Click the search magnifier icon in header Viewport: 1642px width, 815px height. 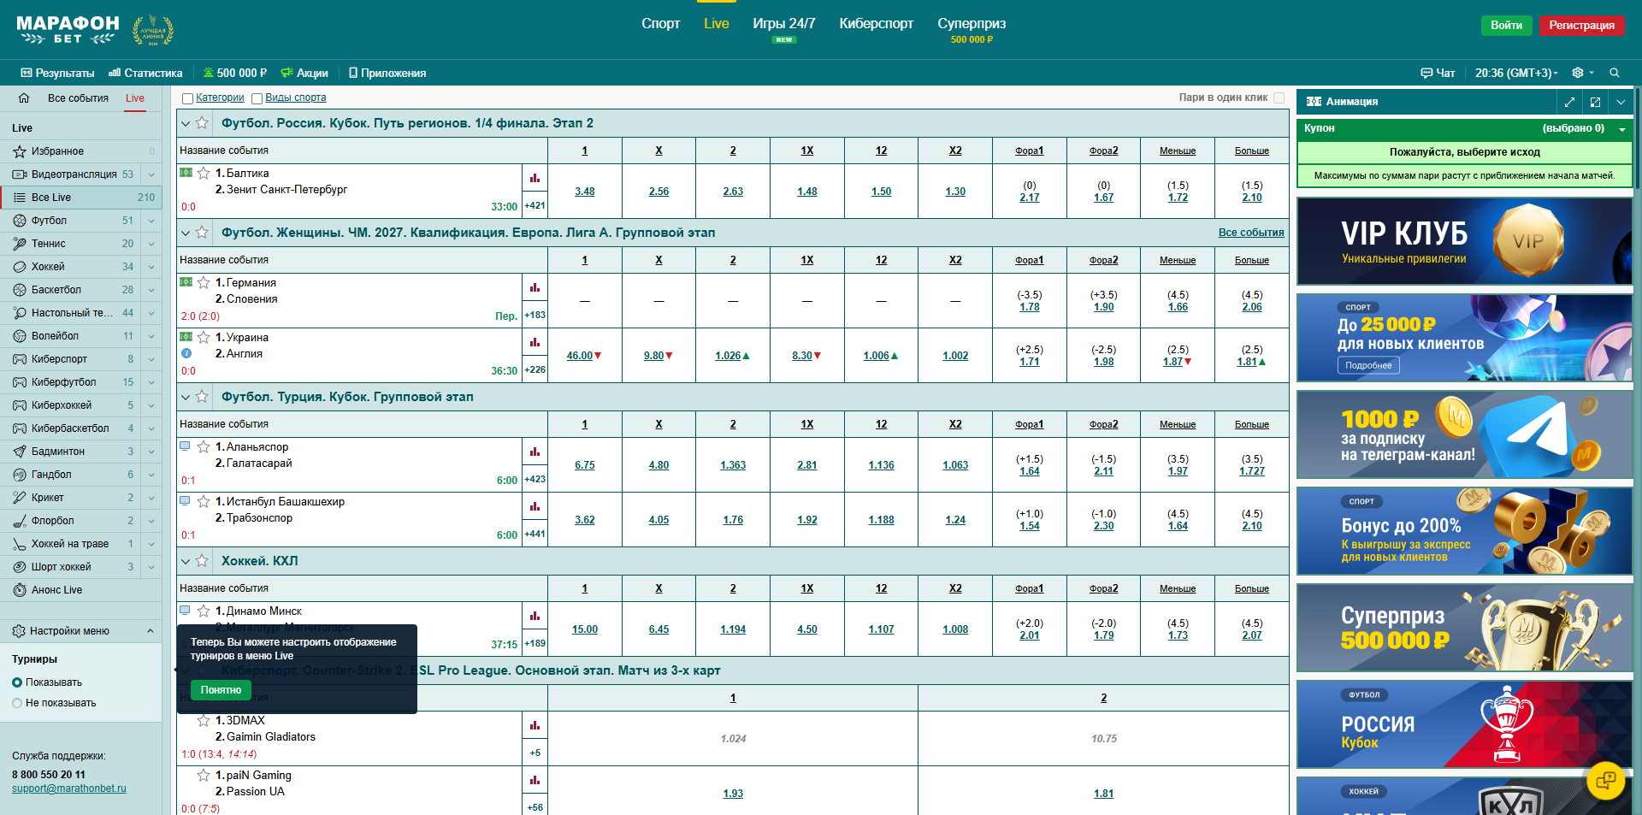[1615, 73]
